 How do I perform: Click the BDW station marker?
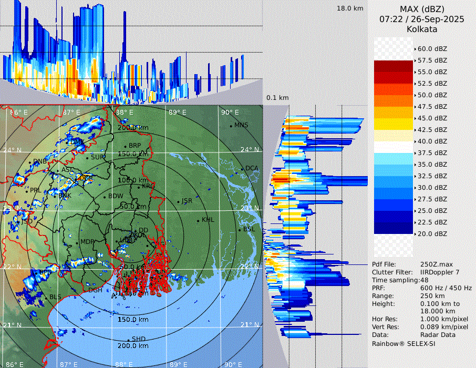(x=105, y=197)
